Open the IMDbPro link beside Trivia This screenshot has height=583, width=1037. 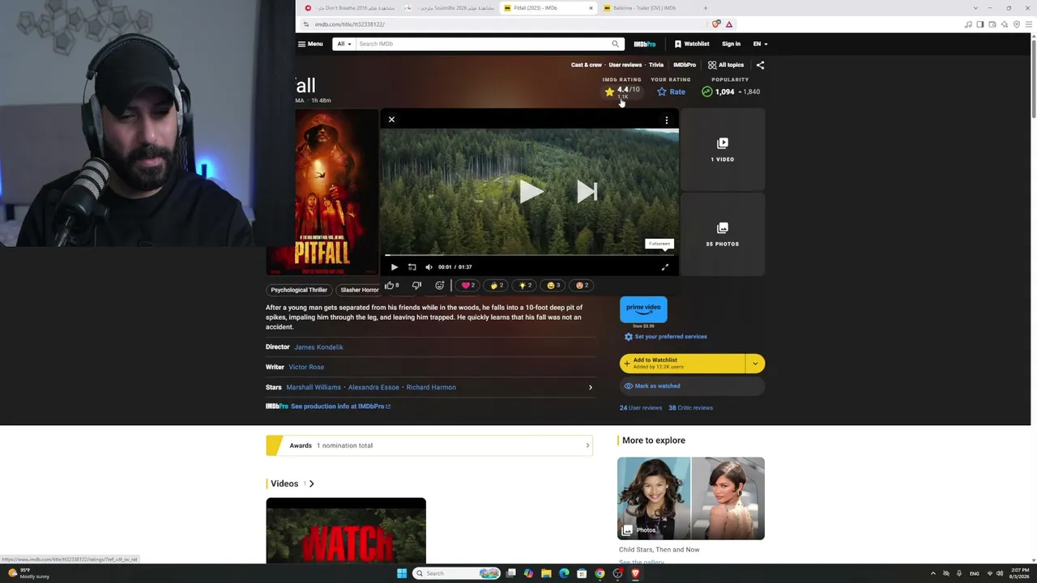point(685,65)
